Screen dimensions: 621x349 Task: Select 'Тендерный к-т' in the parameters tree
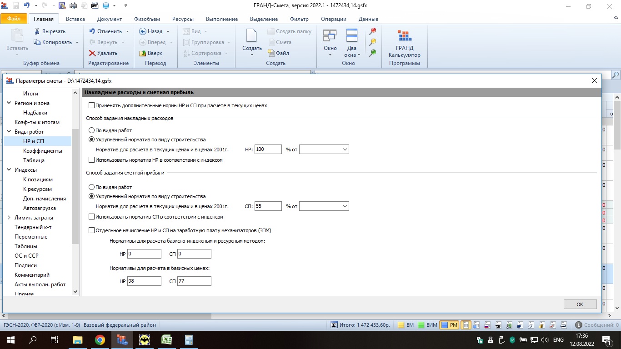(x=33, y=227)
